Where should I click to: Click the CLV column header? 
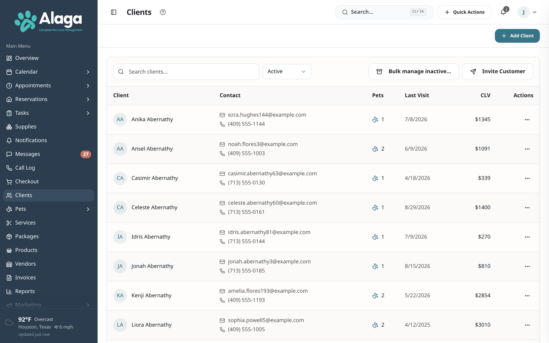(485, 96)
